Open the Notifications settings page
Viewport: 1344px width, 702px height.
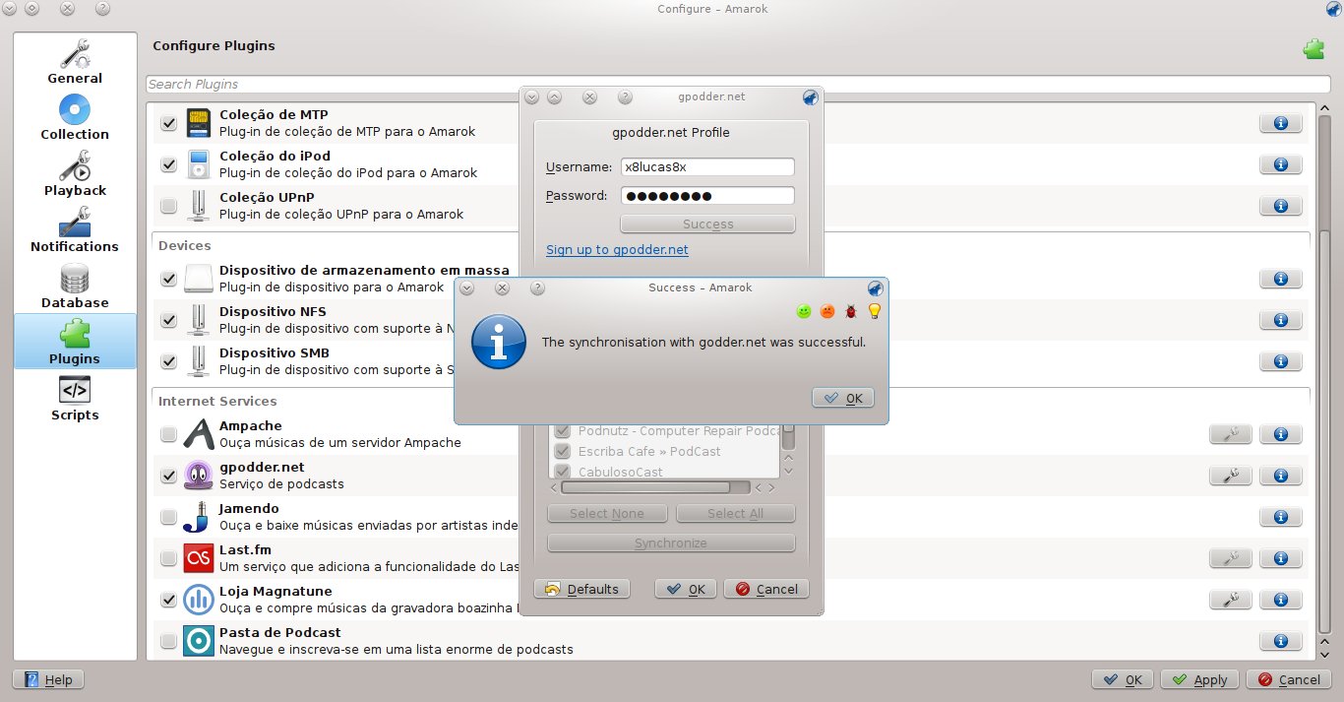[75, 229]
